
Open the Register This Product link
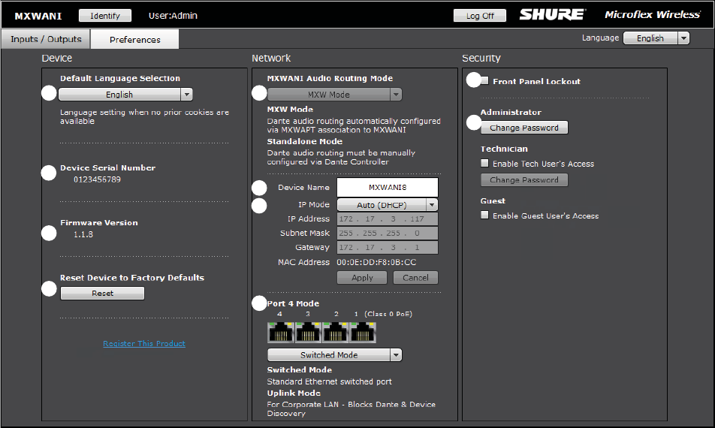[144, 344]
